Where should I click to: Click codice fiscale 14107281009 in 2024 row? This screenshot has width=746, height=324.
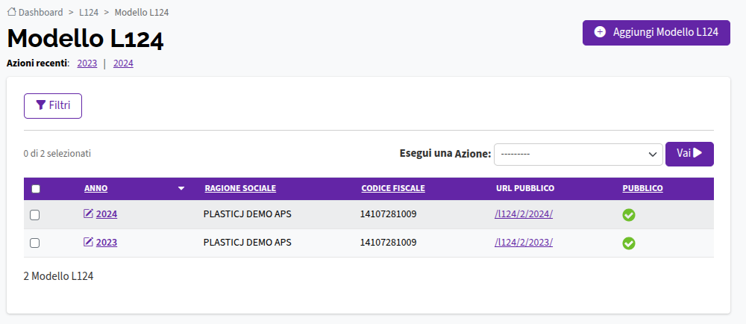point(388,214)
